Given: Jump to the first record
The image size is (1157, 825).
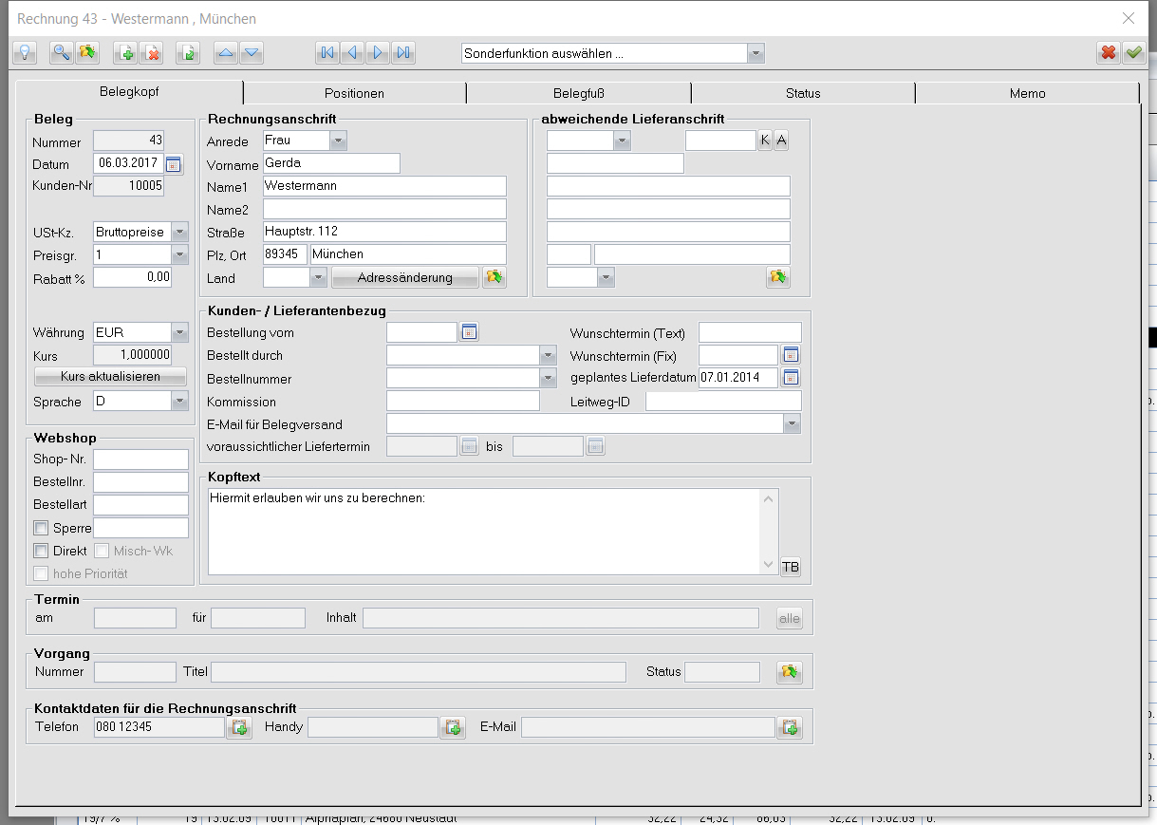Looking at the screenshot, I should tap(327, 53).
